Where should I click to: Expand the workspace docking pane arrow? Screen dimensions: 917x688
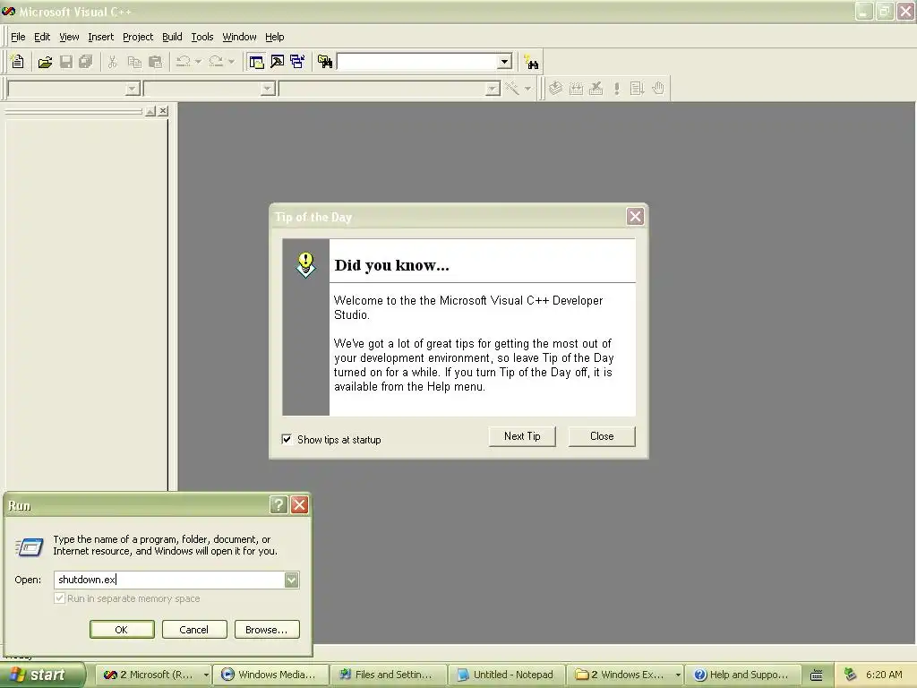tap(150, 110)
